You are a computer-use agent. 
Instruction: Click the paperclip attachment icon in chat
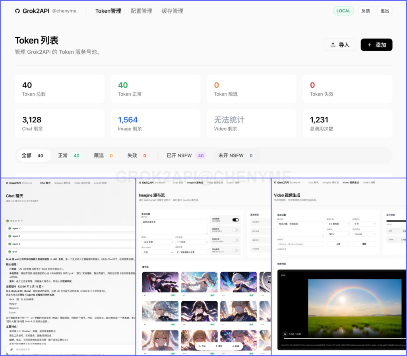click(12, 349)
